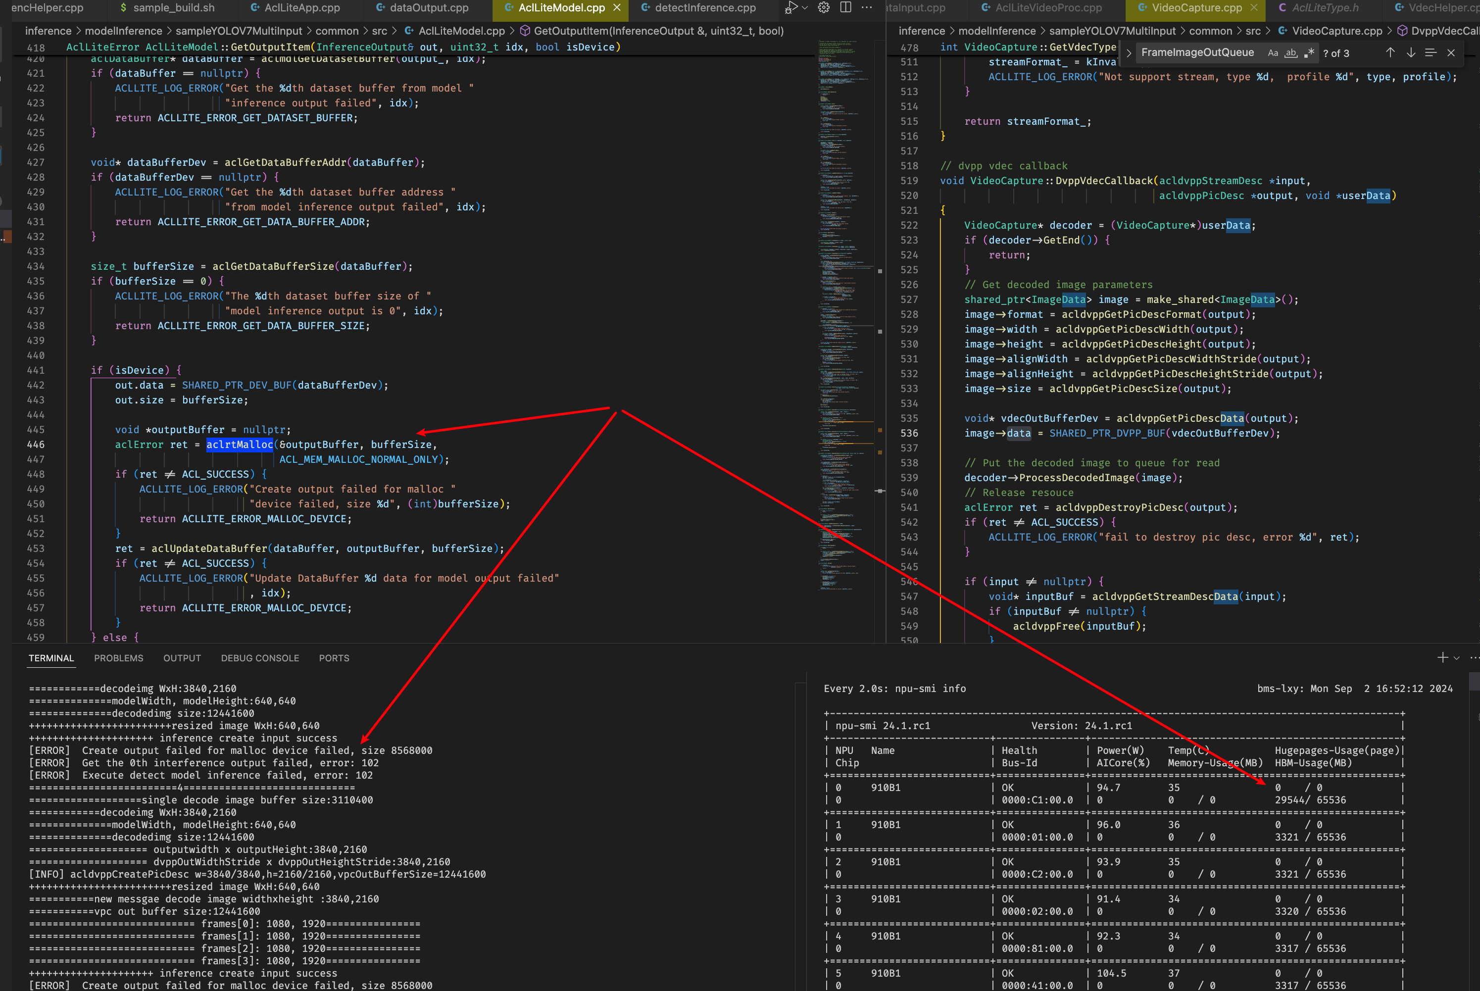Switch to the sample_build.sh tab
Screen dimensions: 1480x991
point(167,7)
